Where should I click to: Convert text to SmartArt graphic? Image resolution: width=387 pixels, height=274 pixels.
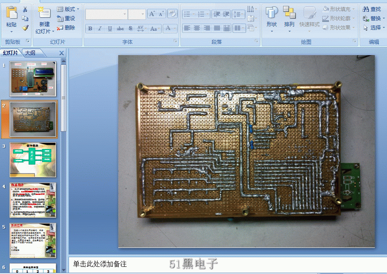point(252,28)
